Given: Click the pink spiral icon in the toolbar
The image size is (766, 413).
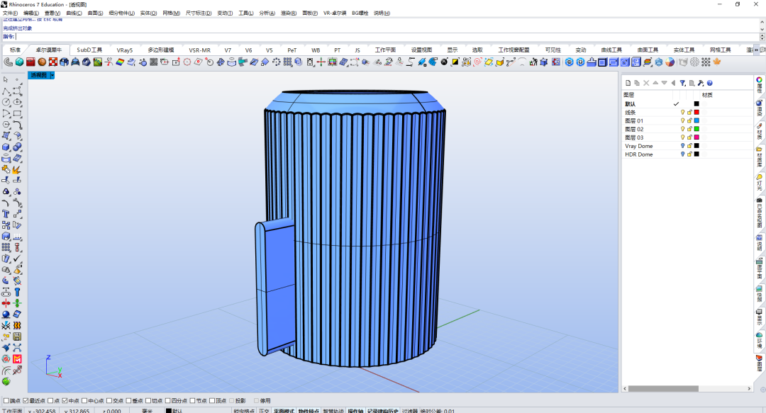Looking at the screenshot, I should pos(478,62).
